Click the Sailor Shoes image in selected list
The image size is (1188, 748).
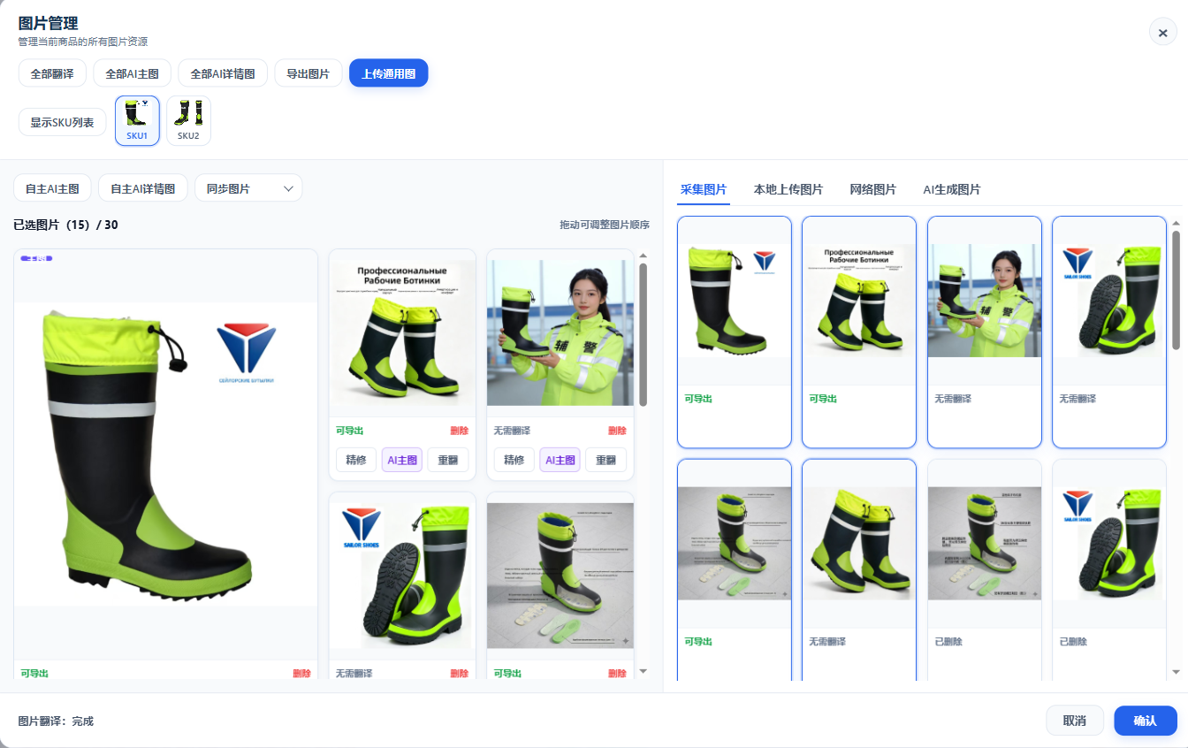pyautogui.click(x=402, y=576)
